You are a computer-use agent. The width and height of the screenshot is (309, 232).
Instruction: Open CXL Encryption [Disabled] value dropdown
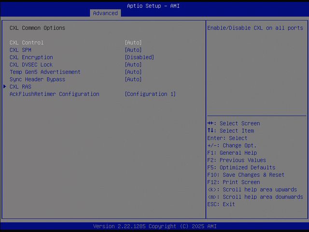tap(140, 57)
